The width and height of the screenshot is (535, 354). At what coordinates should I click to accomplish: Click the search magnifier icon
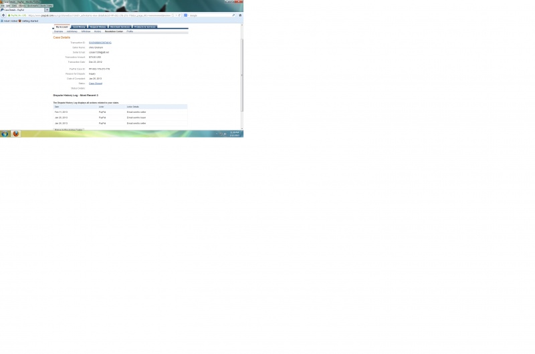tap(233, 15)
